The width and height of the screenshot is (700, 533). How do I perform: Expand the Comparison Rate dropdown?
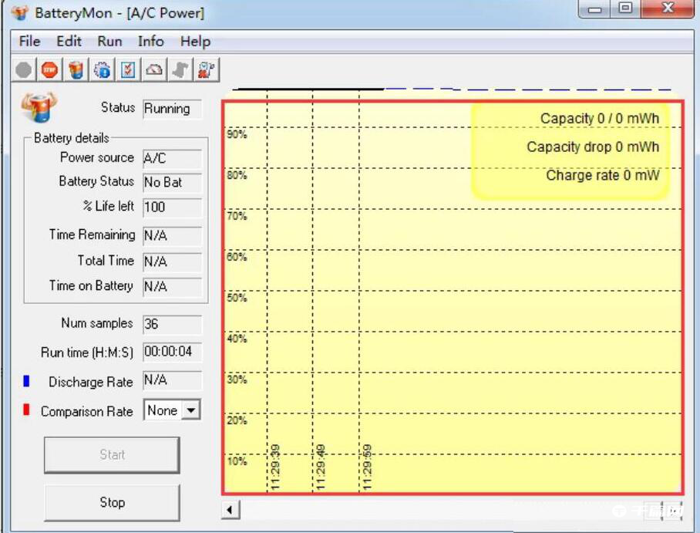point(190,411)
